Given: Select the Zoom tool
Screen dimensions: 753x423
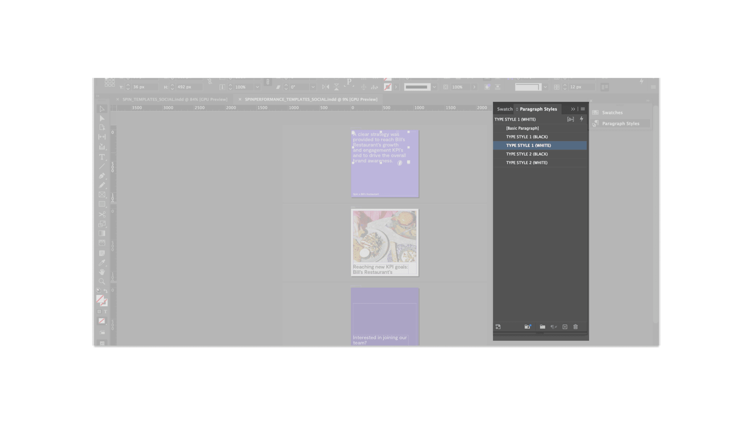Looking at the screenshot, I should tap(102, 281).
